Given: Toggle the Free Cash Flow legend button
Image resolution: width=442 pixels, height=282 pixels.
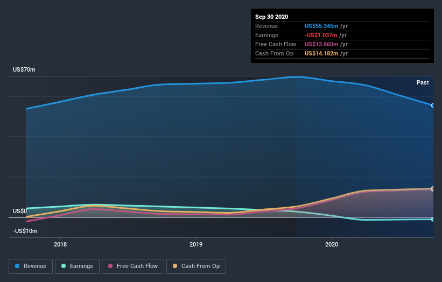Looking at the screenshot, I should pos(133,266).
